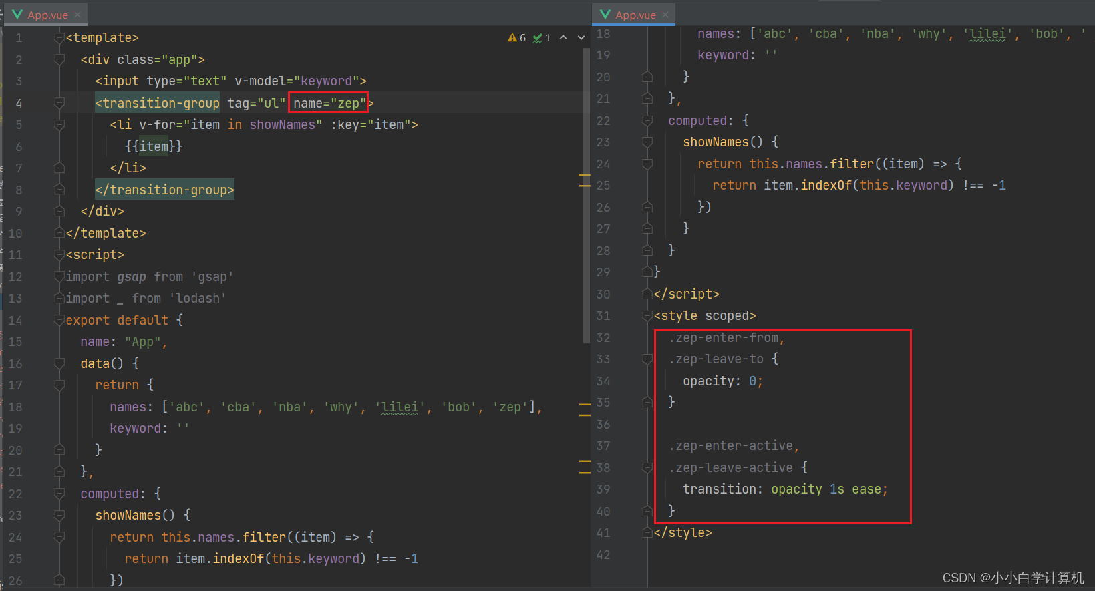Fold showNames() in right pane line 23

click(647, 142)
